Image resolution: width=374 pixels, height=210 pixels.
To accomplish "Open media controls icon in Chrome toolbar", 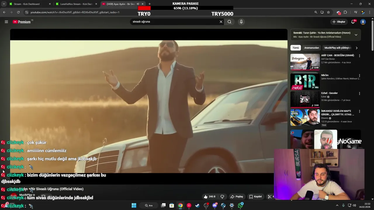I will [x=356, y=12].
